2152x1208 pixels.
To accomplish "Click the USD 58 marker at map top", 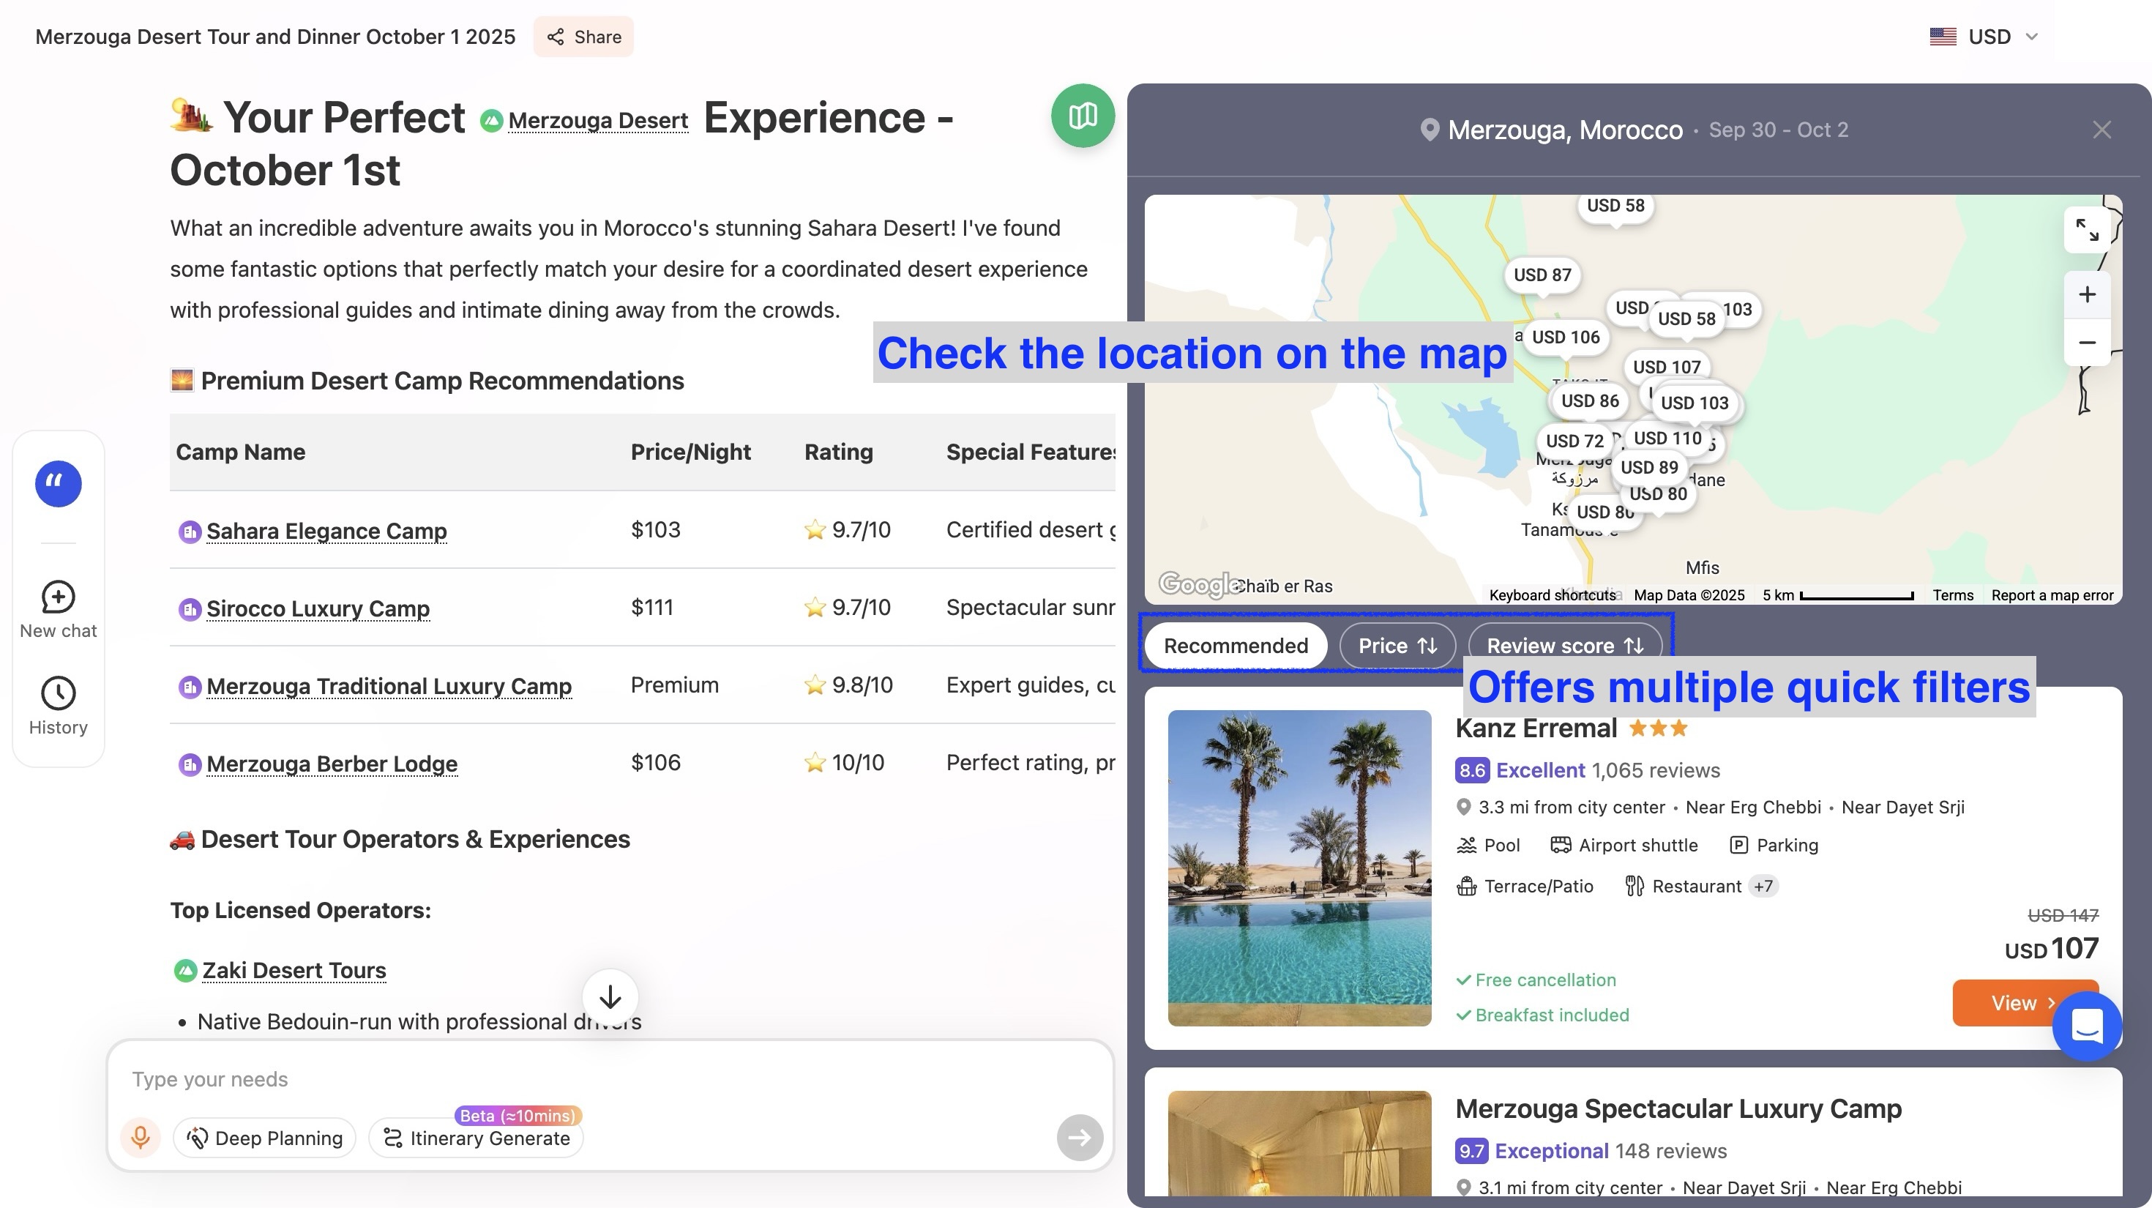I will tap(1615, 206).
